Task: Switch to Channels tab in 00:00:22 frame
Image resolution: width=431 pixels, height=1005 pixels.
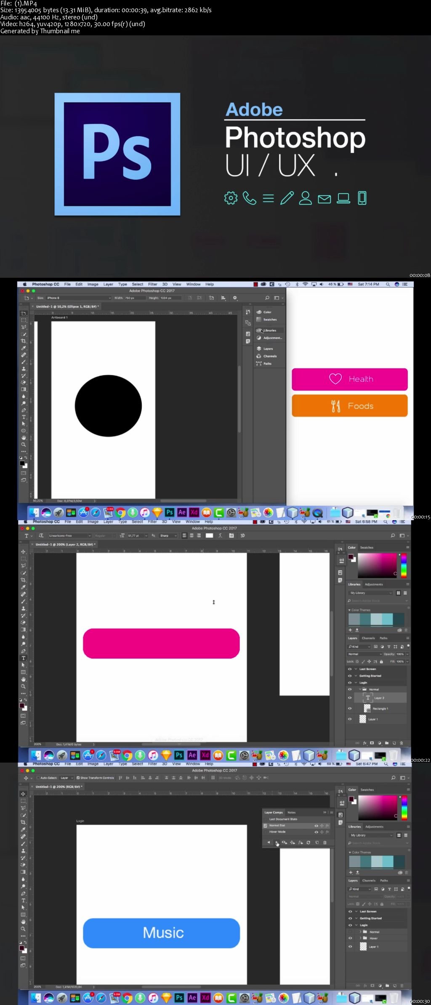Action: 368,638
